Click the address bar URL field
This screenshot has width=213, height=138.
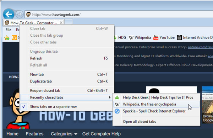[x=119, y=14]
